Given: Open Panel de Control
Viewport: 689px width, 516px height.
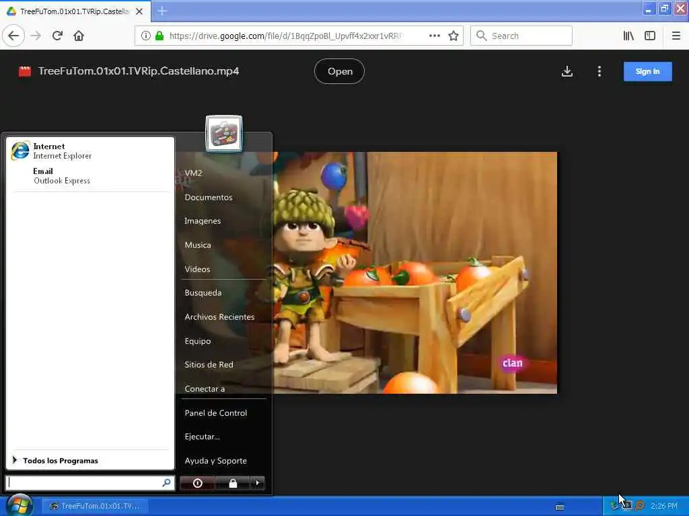Looking at the screenshot, I should [x=216, y=413].
